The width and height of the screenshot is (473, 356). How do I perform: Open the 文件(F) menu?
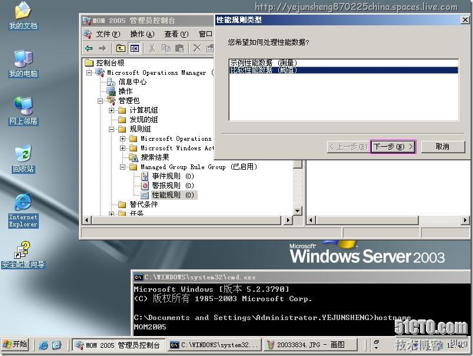click(x=108, y=34)
